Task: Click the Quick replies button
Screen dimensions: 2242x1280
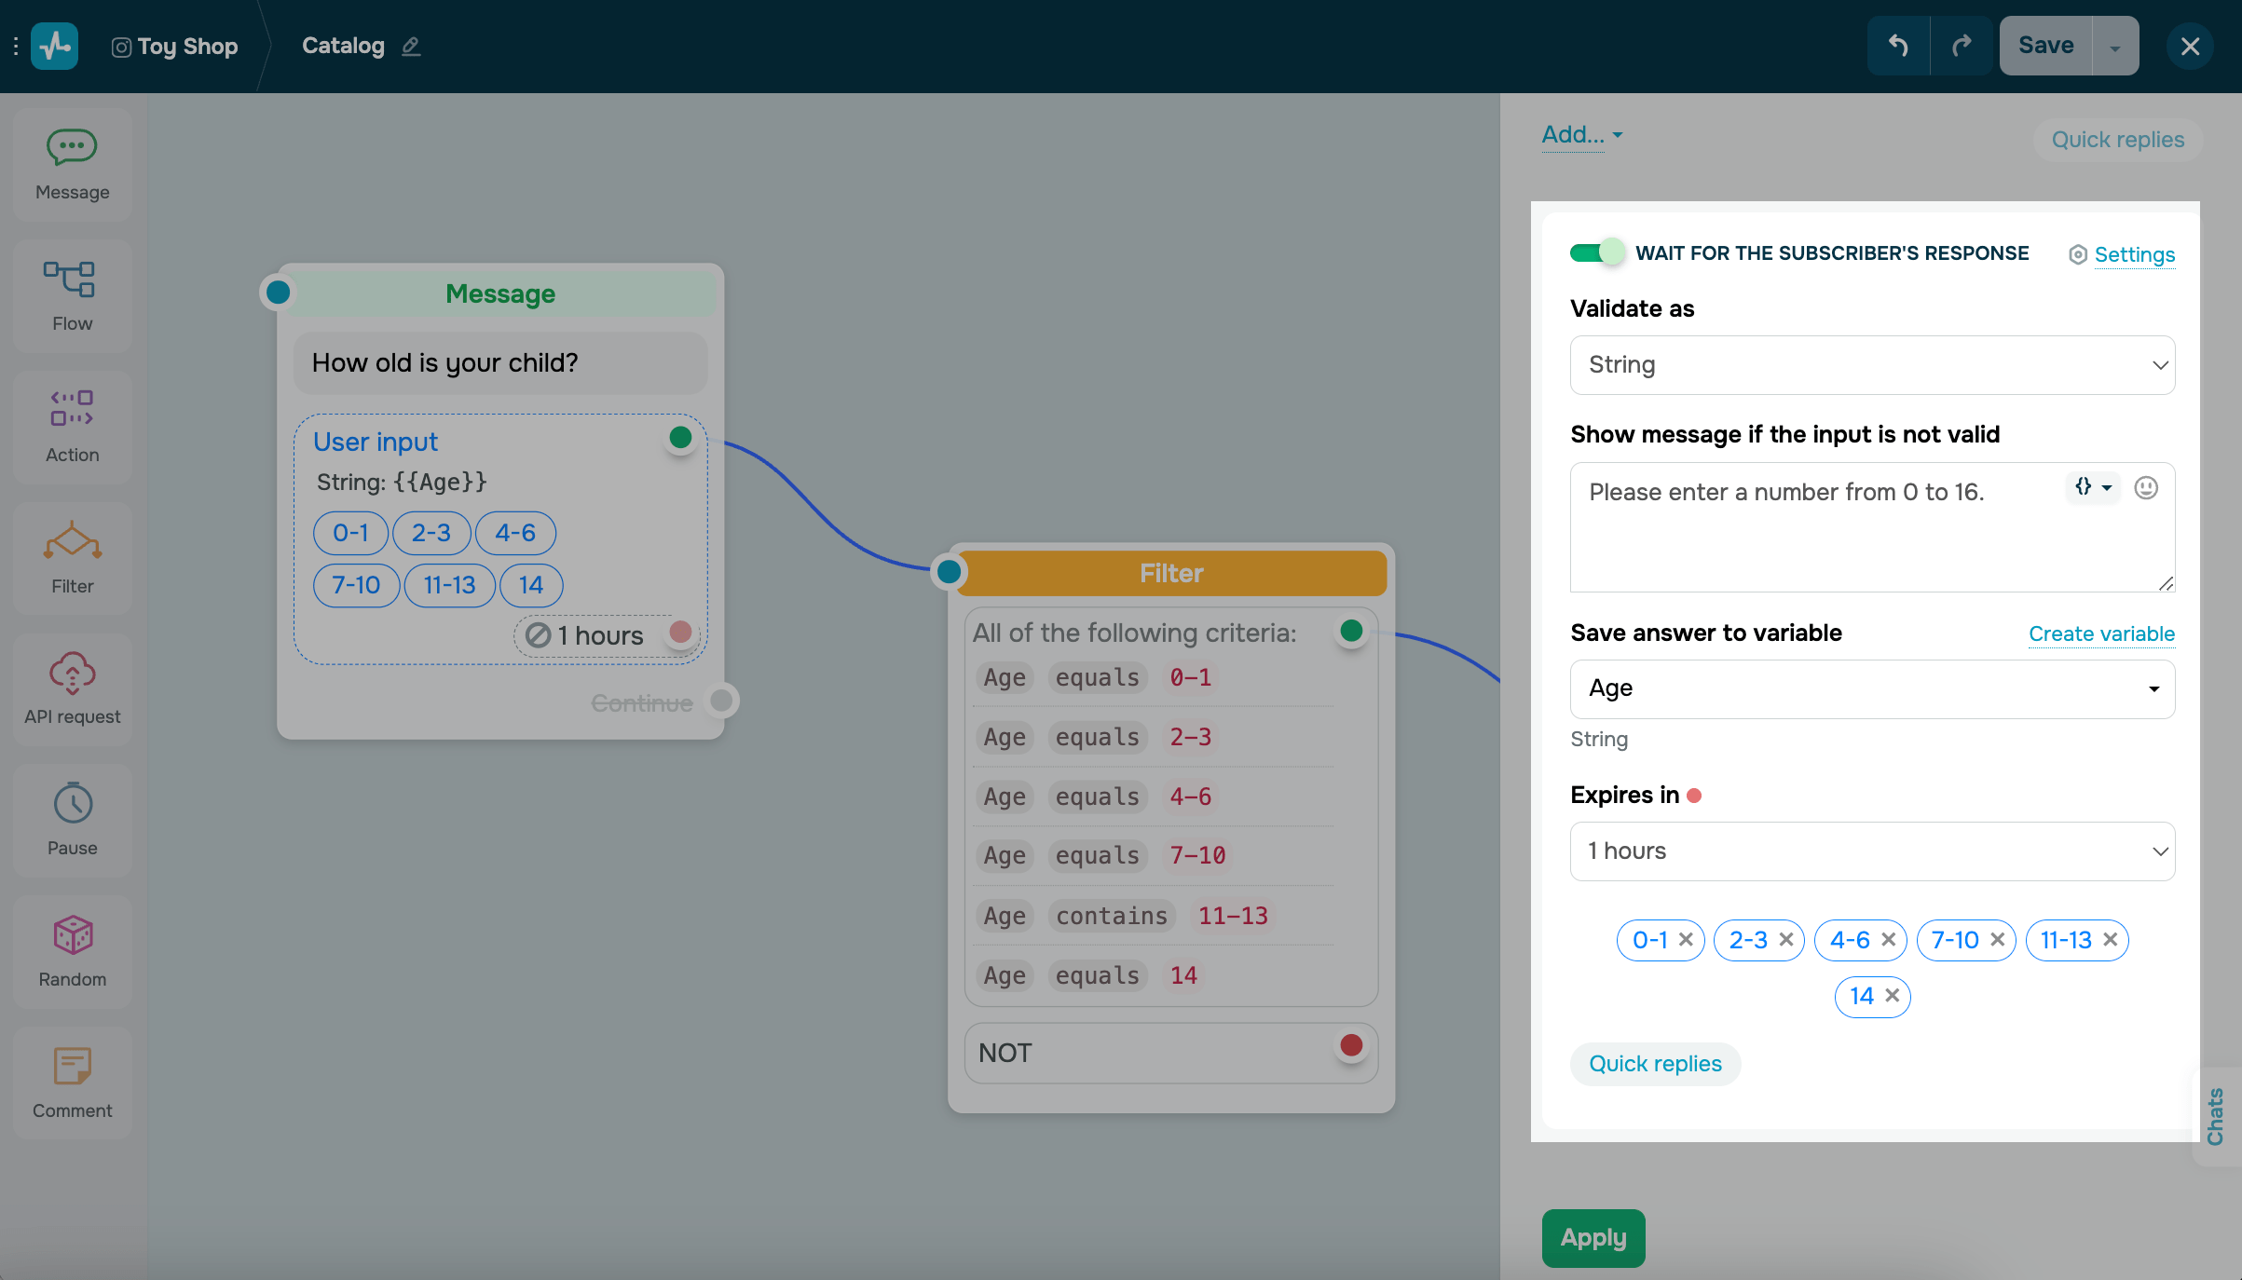Action: 1657,1063
